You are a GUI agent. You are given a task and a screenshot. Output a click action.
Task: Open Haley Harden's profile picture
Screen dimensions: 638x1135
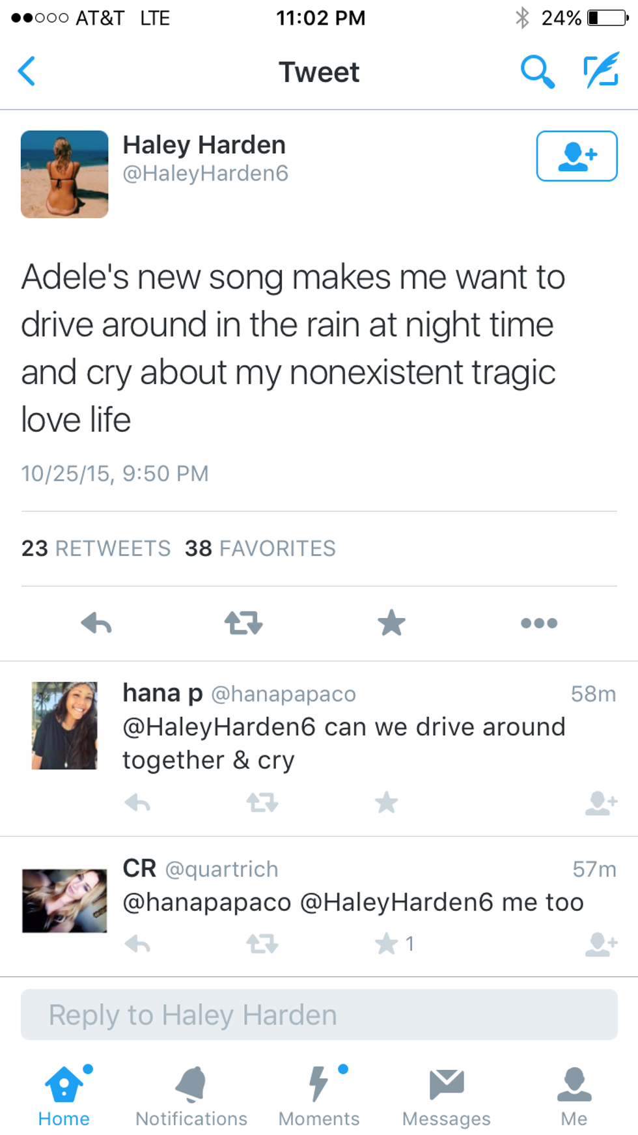pos(64,174)
